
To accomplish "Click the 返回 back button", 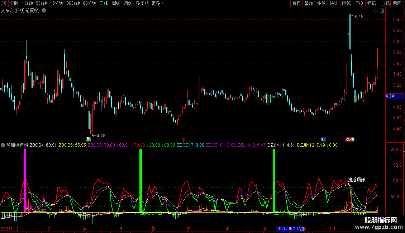I will [397, 3].
